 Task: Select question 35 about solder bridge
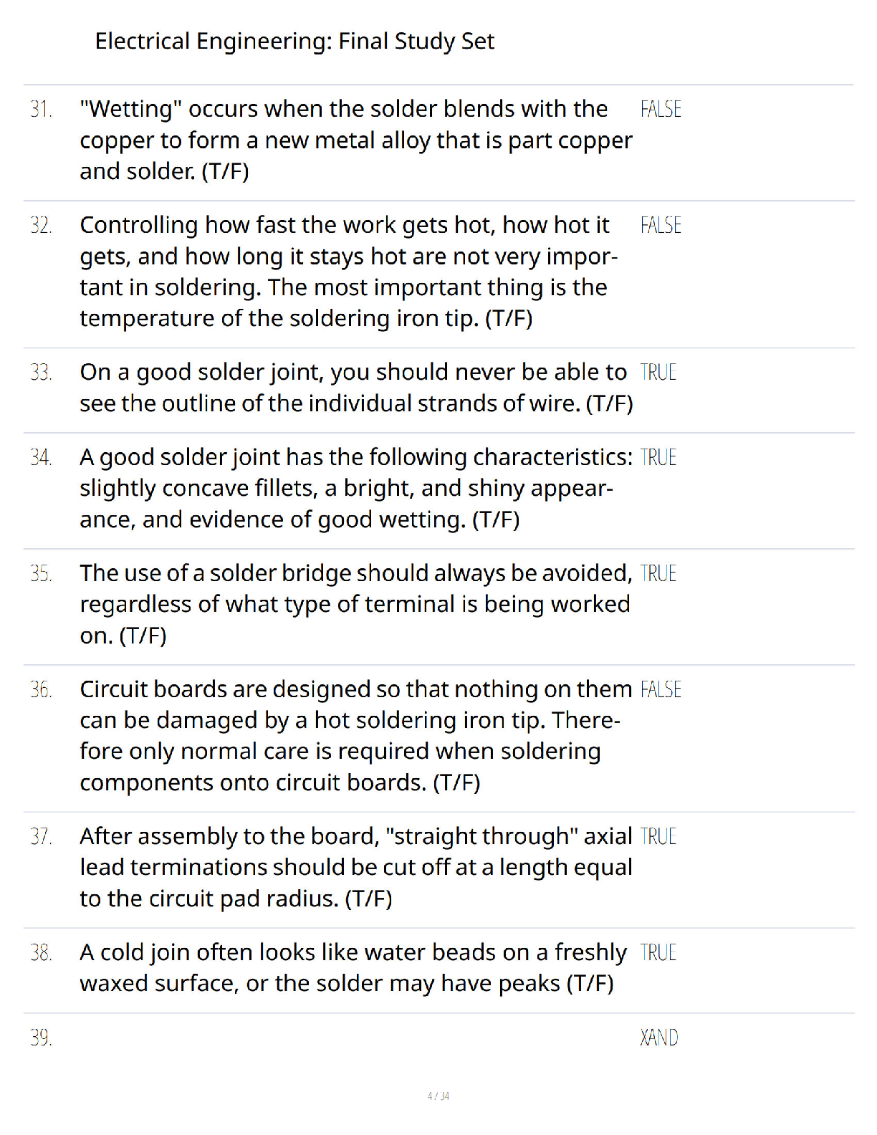point(356,604)
